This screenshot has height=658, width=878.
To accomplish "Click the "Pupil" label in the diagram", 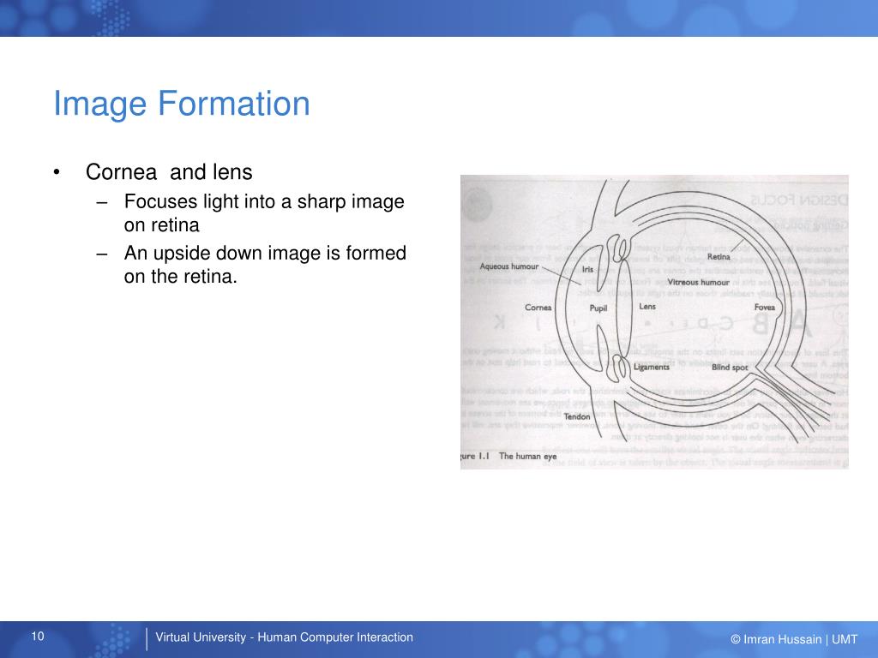I will click(x=598, y=308).
